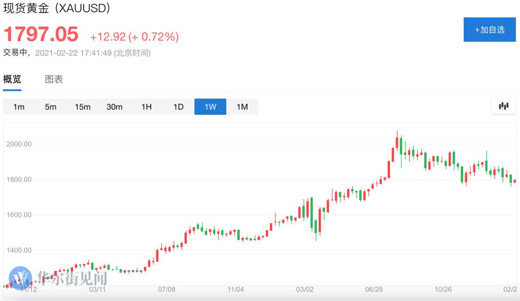Open the candlestick chart style icon
The image size is (520, 301).
[x=504, y=106]
